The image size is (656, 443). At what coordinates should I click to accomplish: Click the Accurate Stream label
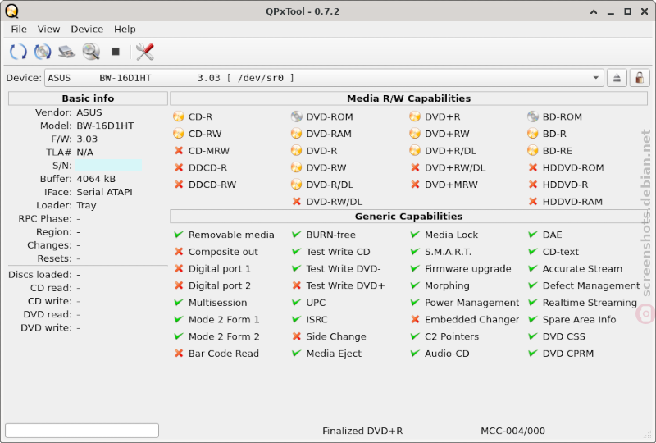(x=582, y=268)
